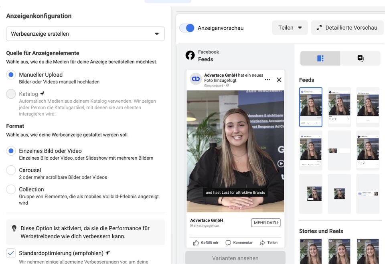
Task: Choose the Carousel format option
Action: [11, 171]
